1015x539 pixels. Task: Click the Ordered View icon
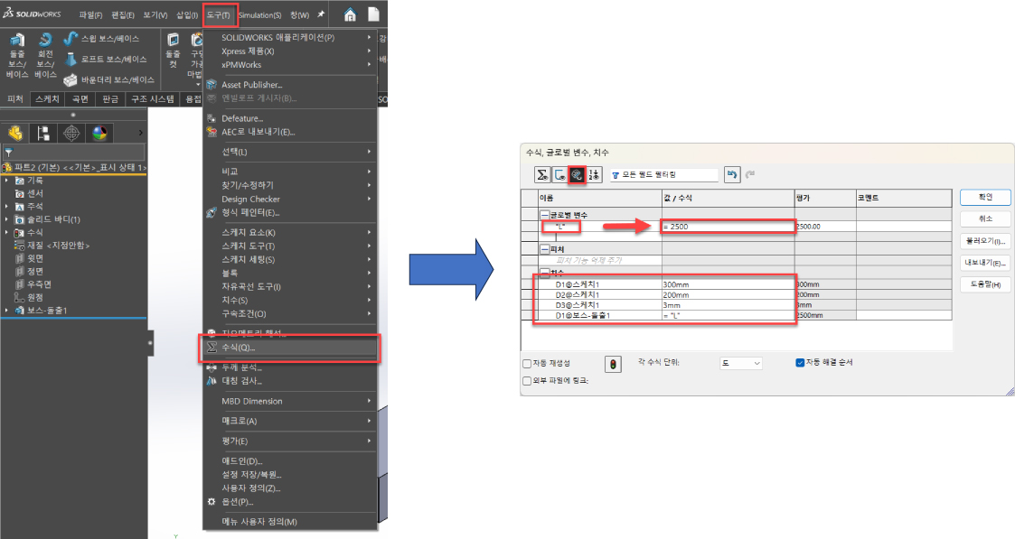[594, 174]
